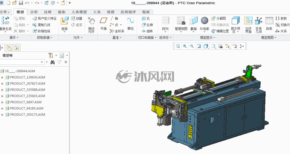
Task: Switch to the Render (渲染) tab
Action: pyautogui.click(x=62, y=12)
